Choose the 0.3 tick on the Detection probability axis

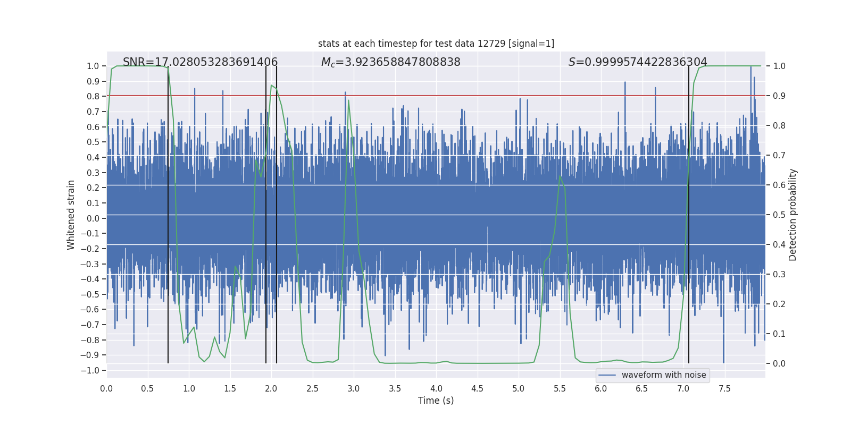click(779, 275)
